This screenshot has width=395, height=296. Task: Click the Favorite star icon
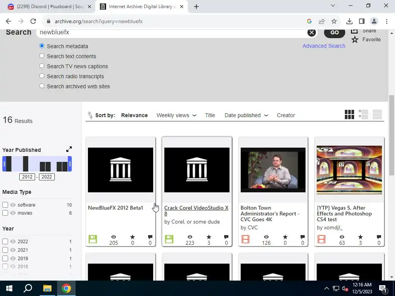pyautogui.click(x=355, y=40)
